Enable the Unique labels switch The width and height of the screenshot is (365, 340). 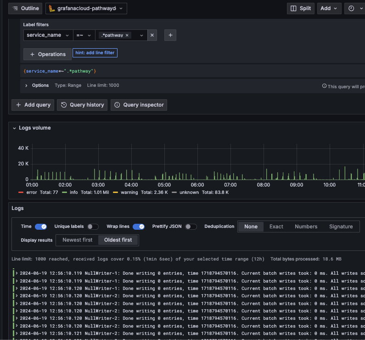pyautogui.click(x=93, y=227)
